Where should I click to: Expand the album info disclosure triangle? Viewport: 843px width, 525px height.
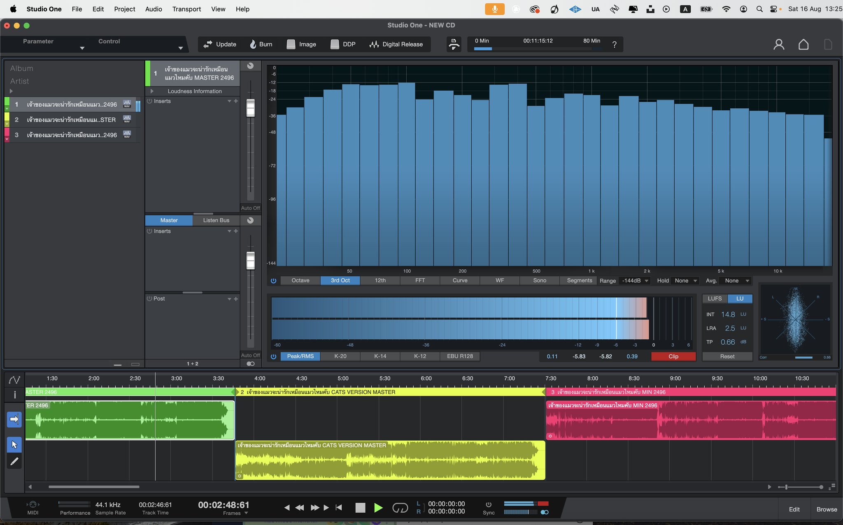(11, 91)
